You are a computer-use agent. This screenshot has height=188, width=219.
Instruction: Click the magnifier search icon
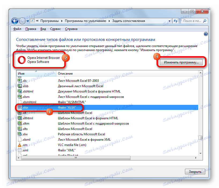tap(205, 21)
